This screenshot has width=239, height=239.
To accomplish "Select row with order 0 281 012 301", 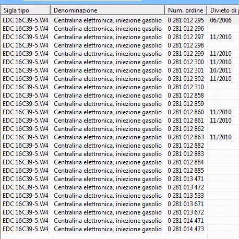I will coord(120,70).
